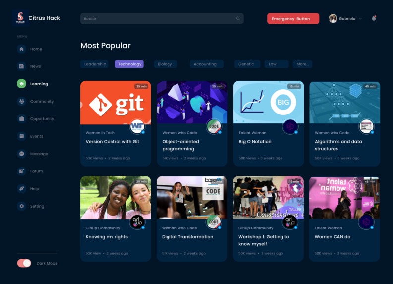Click the red Emergency Button

(293, 19)
